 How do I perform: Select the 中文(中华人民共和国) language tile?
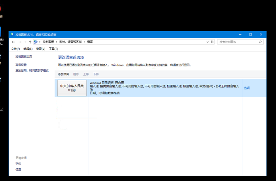click(72, 88)
